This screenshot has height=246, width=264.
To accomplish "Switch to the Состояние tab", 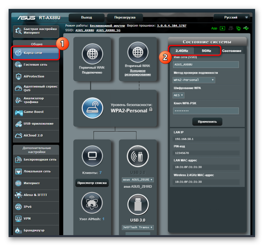I will pyautogui.click(x=232, y=51).
